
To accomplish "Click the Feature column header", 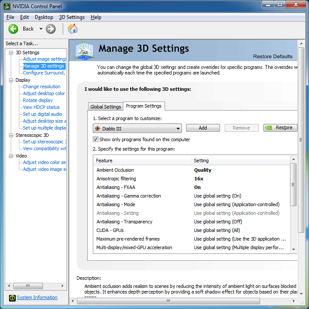I will point(142,161).
